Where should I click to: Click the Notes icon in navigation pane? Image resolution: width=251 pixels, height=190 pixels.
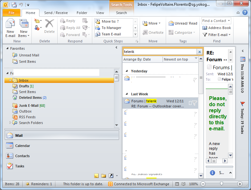(x=96, y=176)
